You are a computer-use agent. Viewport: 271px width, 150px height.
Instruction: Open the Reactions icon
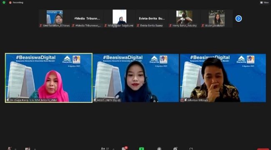[175, 149]
